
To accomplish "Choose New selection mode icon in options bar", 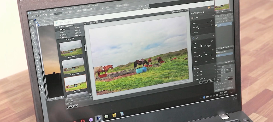I will tap(38, 16).
